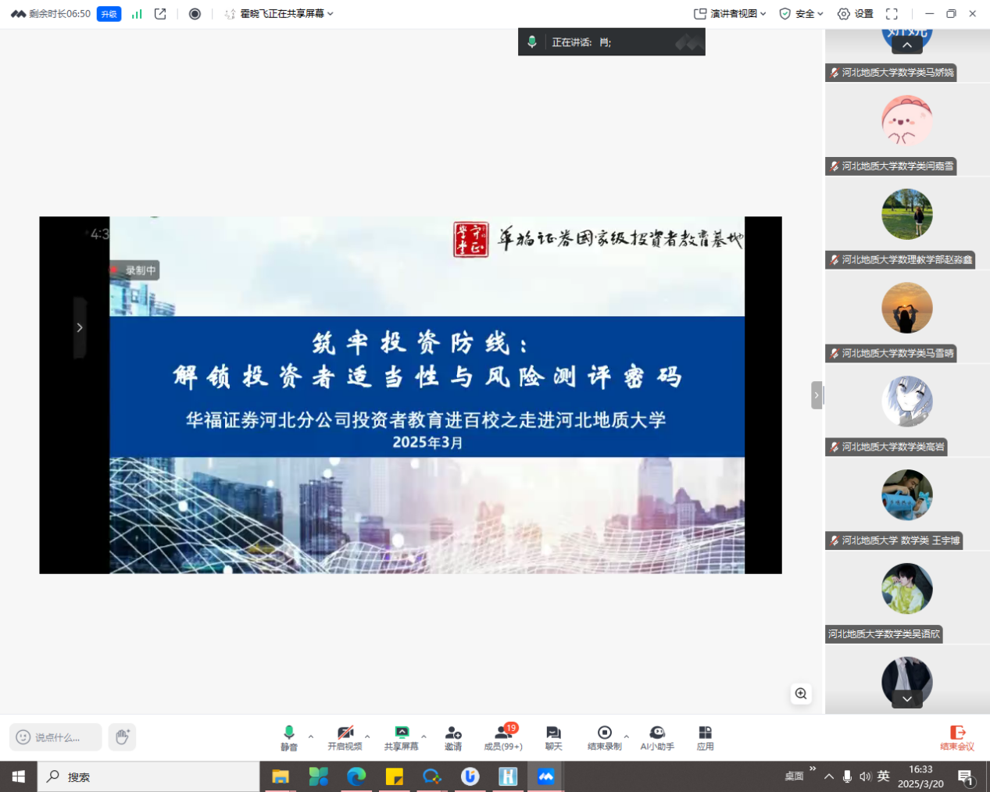Open the apps grid icon
The height and width of the screenshot is (792, 990).
(x=705, y=737)
